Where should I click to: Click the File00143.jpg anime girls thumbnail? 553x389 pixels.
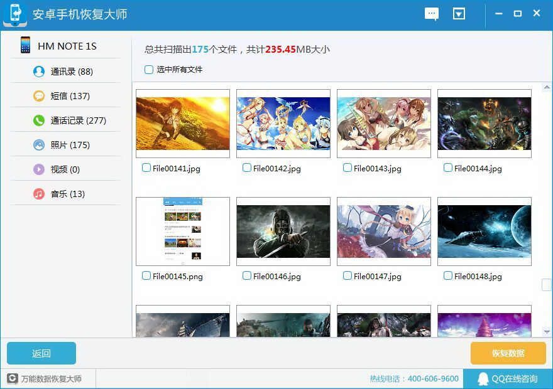coord(384,124)
